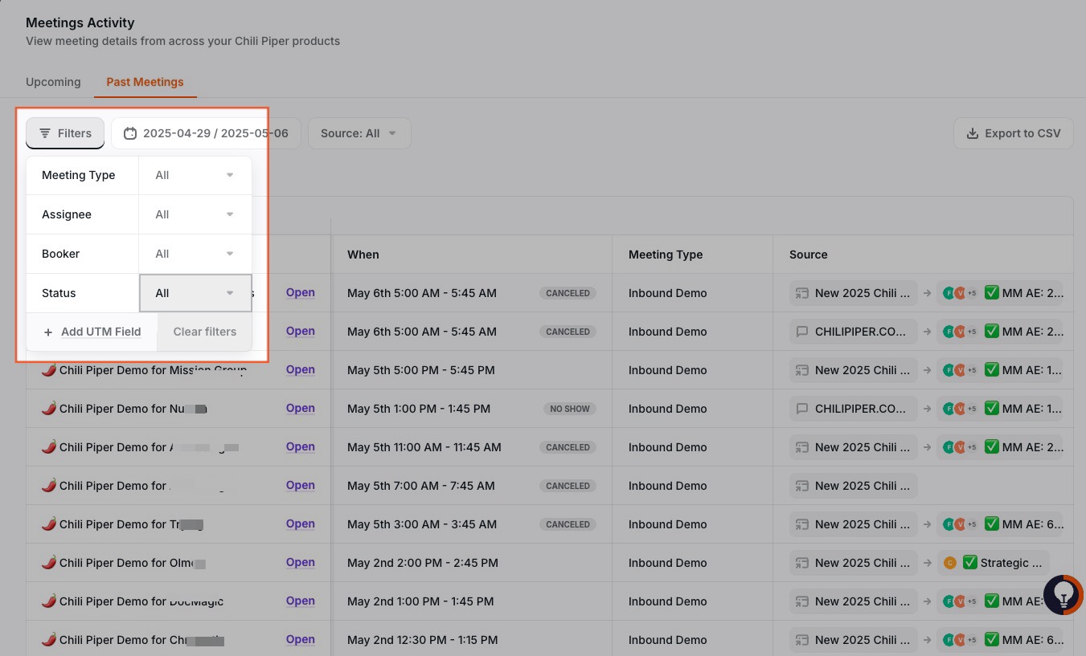Click CANCELED badge on May 5th 3:00 AM row

tap(568, 524)
